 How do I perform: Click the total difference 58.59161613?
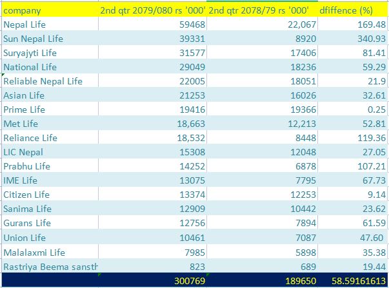tap(352, 280)
